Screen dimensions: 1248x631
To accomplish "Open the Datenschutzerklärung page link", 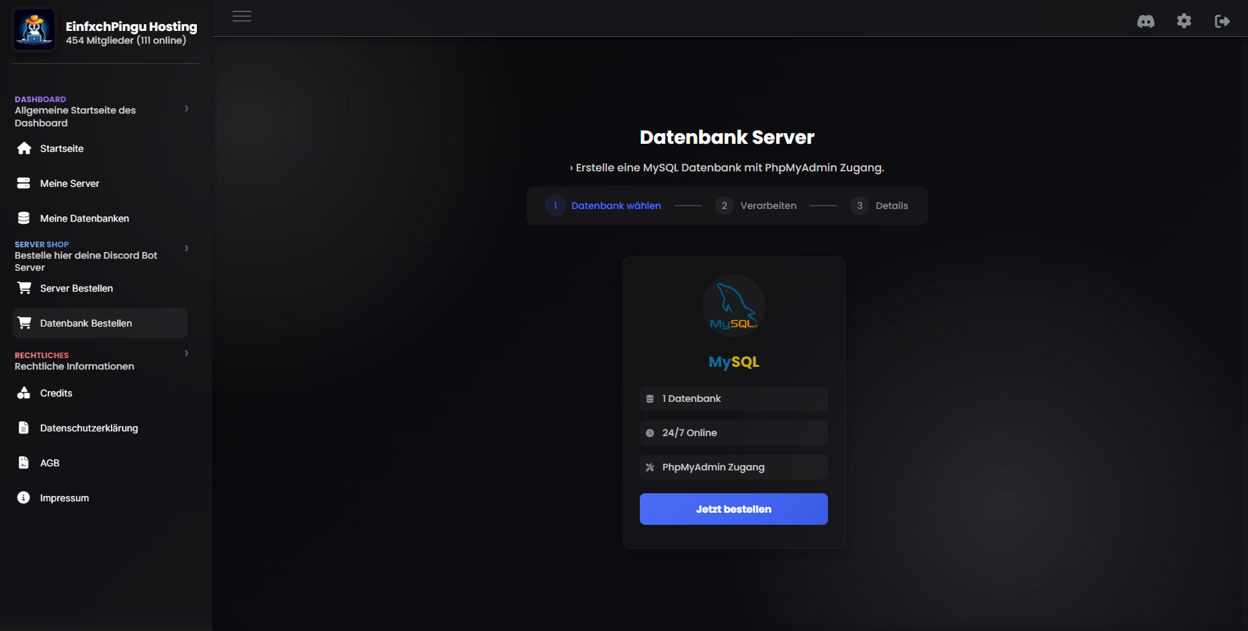I will click(89, 428).
